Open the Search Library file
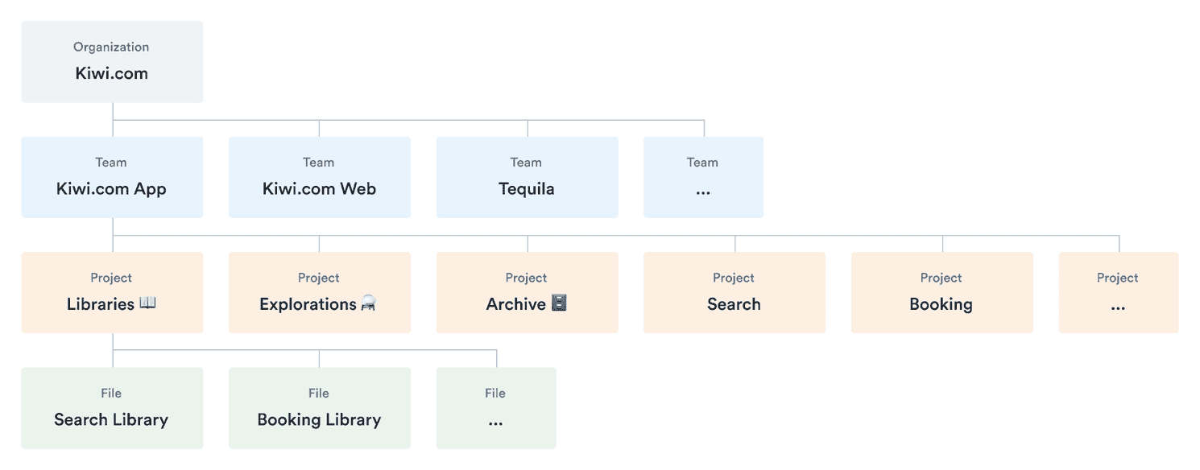The width and height of the screenshot is (1200, 470). click(112, 408)
